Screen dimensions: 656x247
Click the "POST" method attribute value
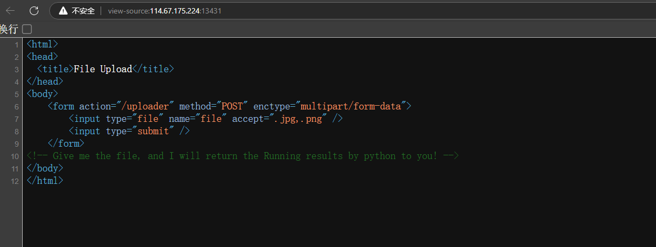(232, 106)
